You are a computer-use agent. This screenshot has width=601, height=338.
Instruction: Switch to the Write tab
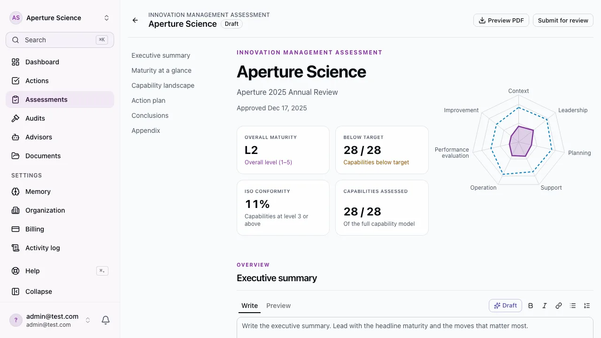249,306
